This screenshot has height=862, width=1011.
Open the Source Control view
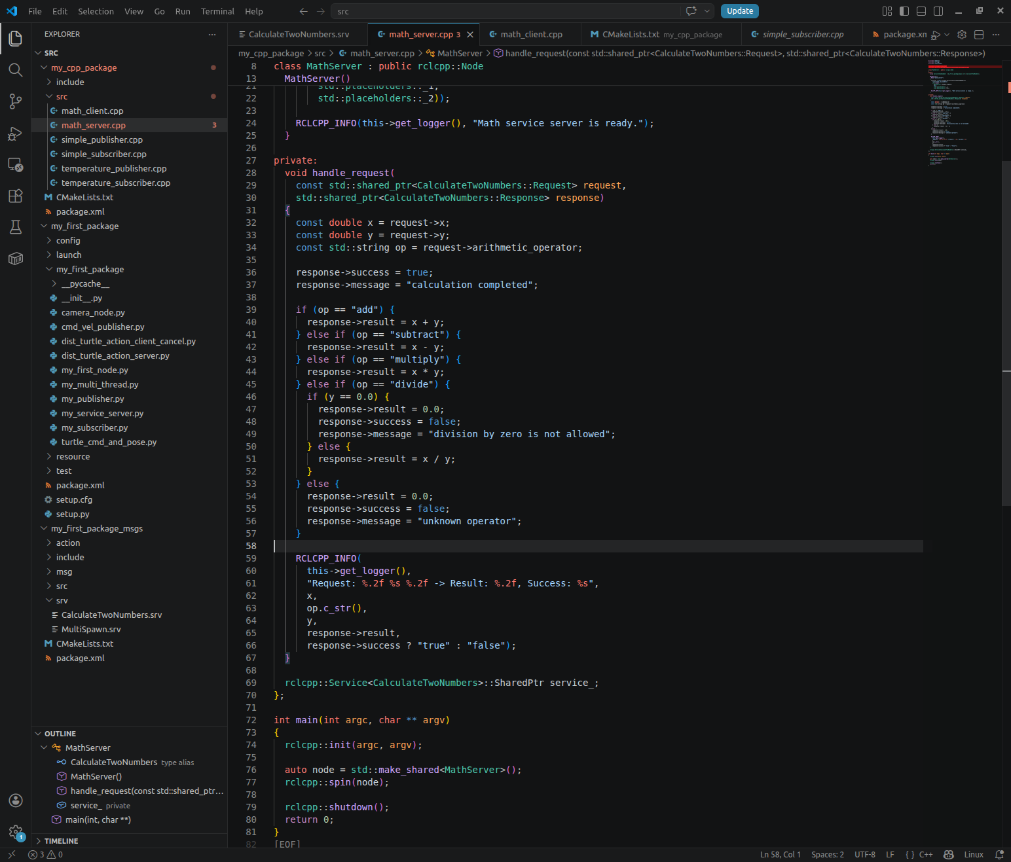[x=16, y=101]
